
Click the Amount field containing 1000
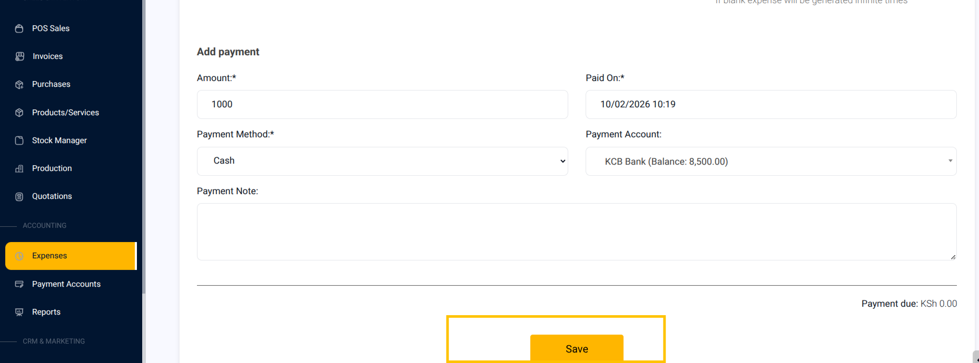click(x=382, y=104)
